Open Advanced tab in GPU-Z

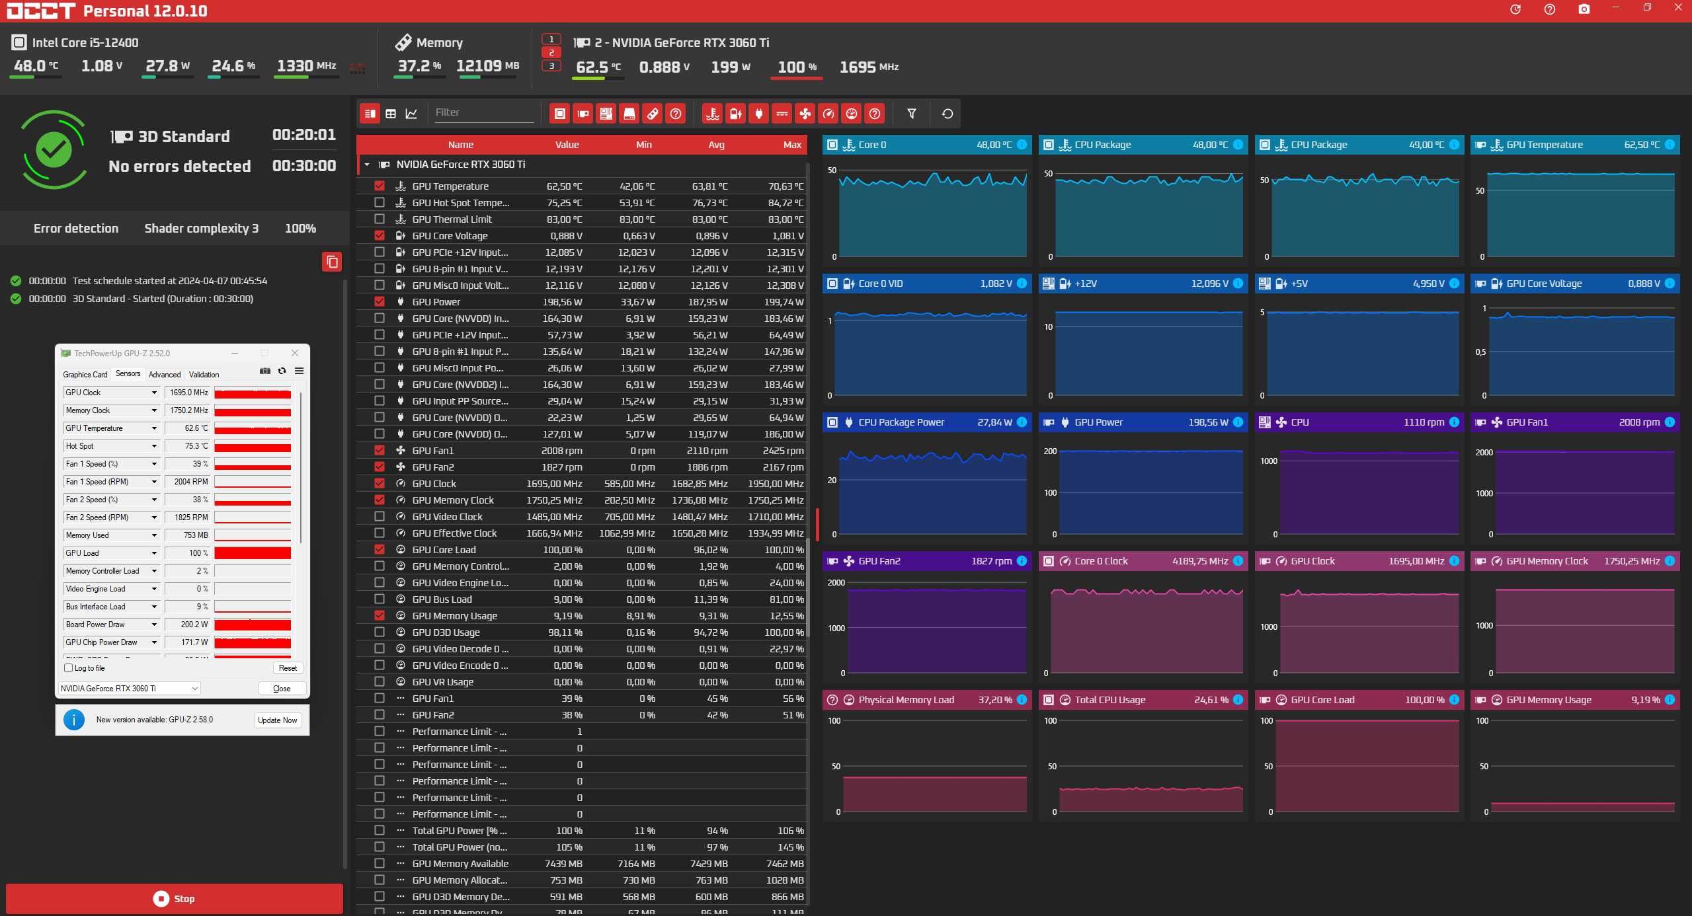pos(165,375)
